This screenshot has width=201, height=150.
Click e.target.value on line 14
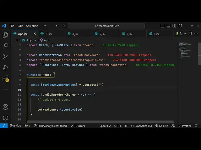[69, 110]
